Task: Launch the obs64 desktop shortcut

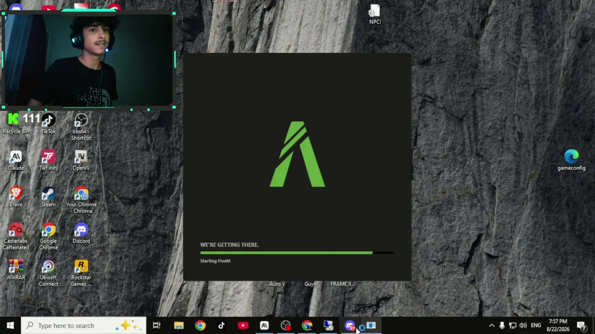Action: [x=81, y=126]
